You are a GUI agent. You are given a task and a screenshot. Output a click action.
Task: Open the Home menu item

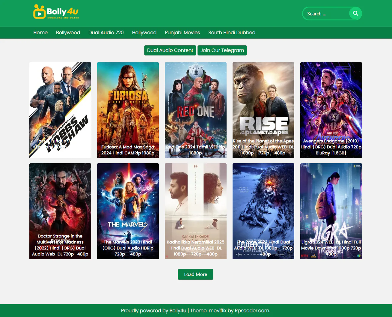[40, 32]
